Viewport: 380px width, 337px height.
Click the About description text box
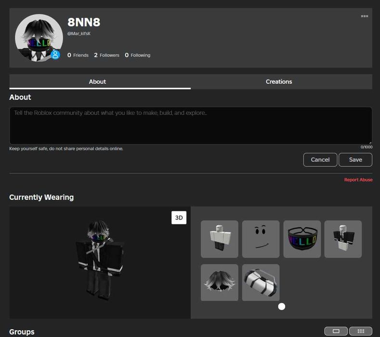click(191, 126)
